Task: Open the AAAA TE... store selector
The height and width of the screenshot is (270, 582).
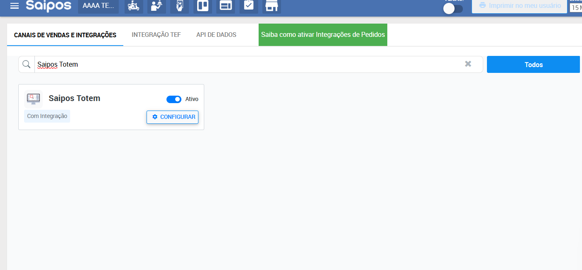Action: pos(98,6)
